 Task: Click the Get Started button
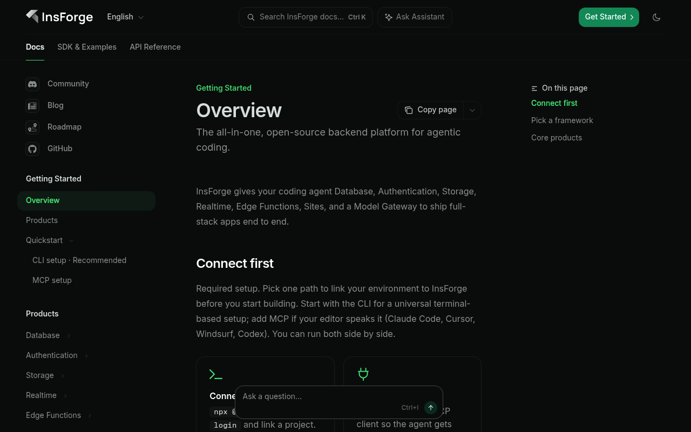(x=609, y=17)
